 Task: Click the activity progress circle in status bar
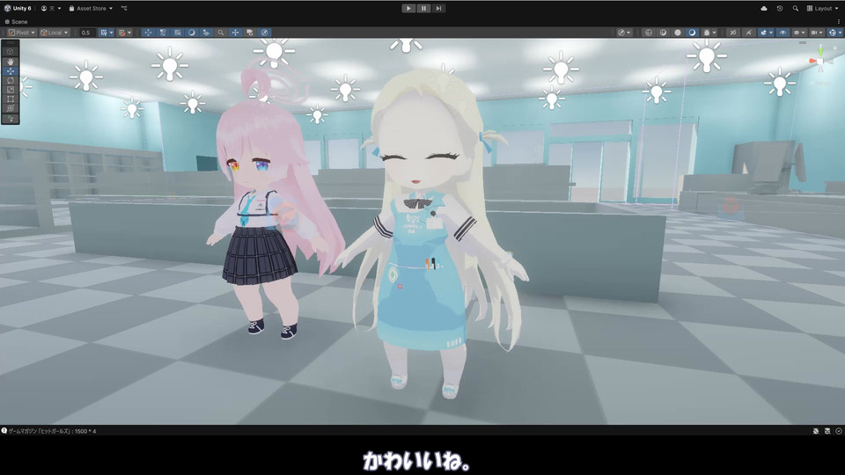[x=839, y=431]
